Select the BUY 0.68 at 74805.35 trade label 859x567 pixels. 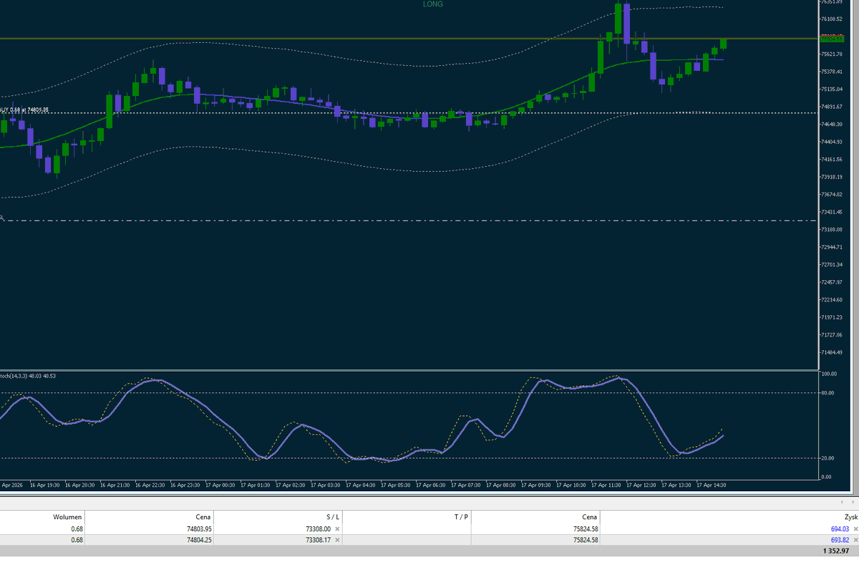pyautogui.click(x=24, y=111)
